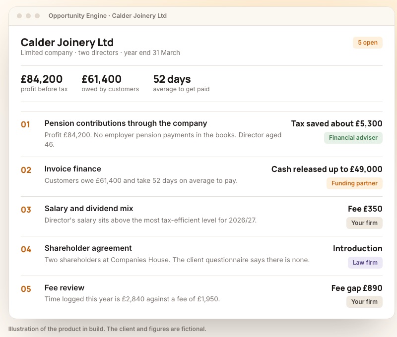The height and width of the screenshot is (337, 397).
Task: Click the Your firm tag under Fee £350
Action: 364,223
